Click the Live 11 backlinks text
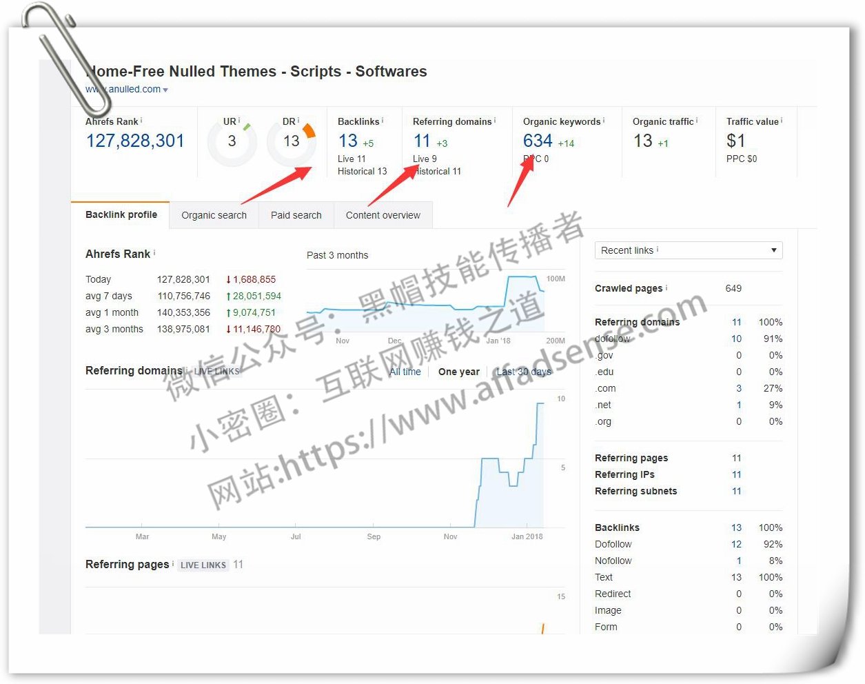This screenshot has height=684, width=865. [x=352, y=159]
